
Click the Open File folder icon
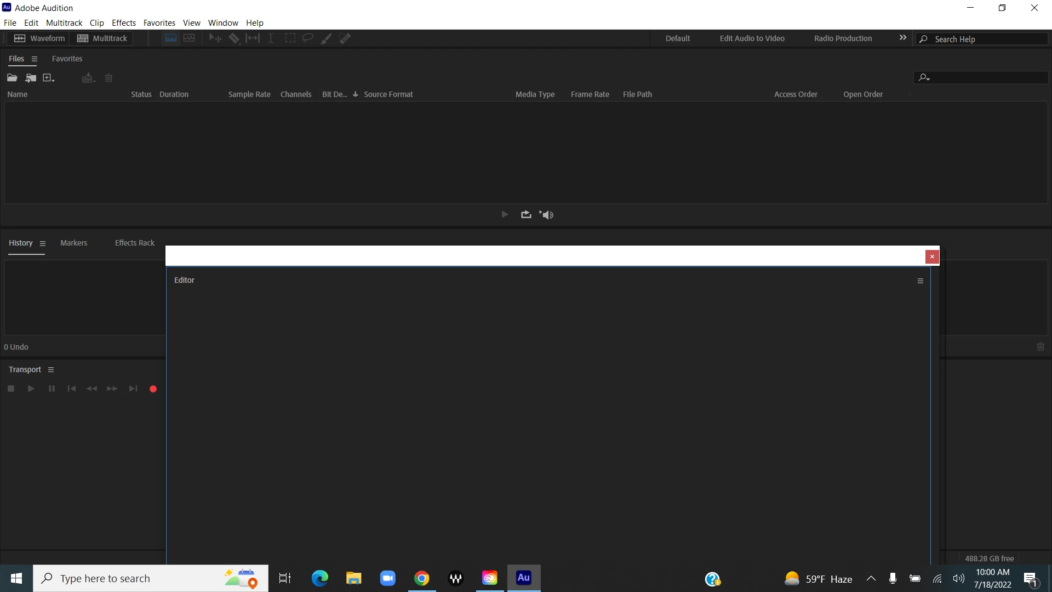(x=12, y=78)
